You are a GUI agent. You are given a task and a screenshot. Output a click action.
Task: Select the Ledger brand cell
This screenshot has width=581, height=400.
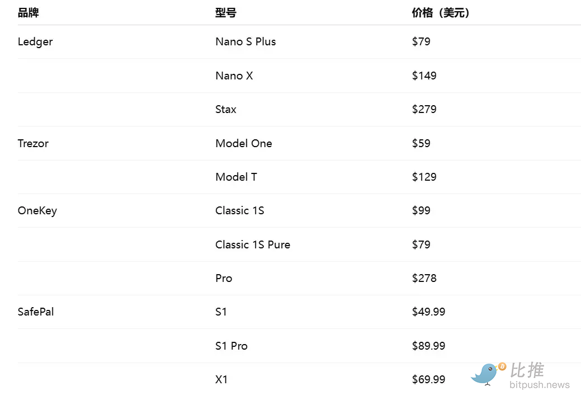35,42
